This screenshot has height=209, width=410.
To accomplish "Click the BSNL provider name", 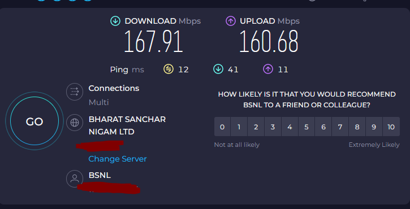I will (x=100, y=175).
